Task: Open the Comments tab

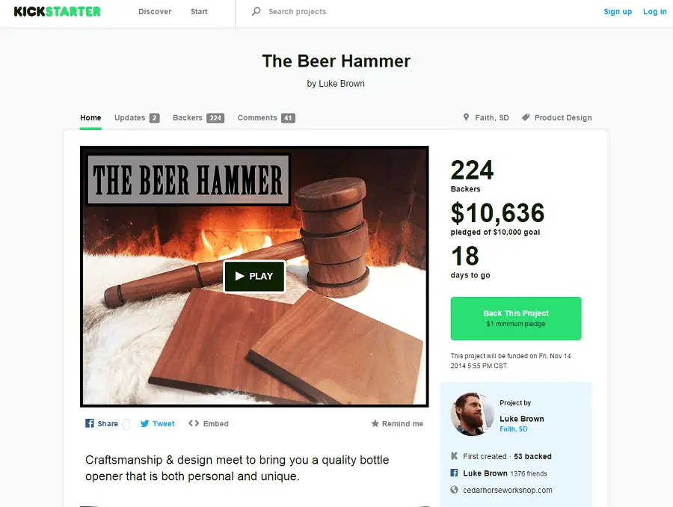Action: (266, 117)
